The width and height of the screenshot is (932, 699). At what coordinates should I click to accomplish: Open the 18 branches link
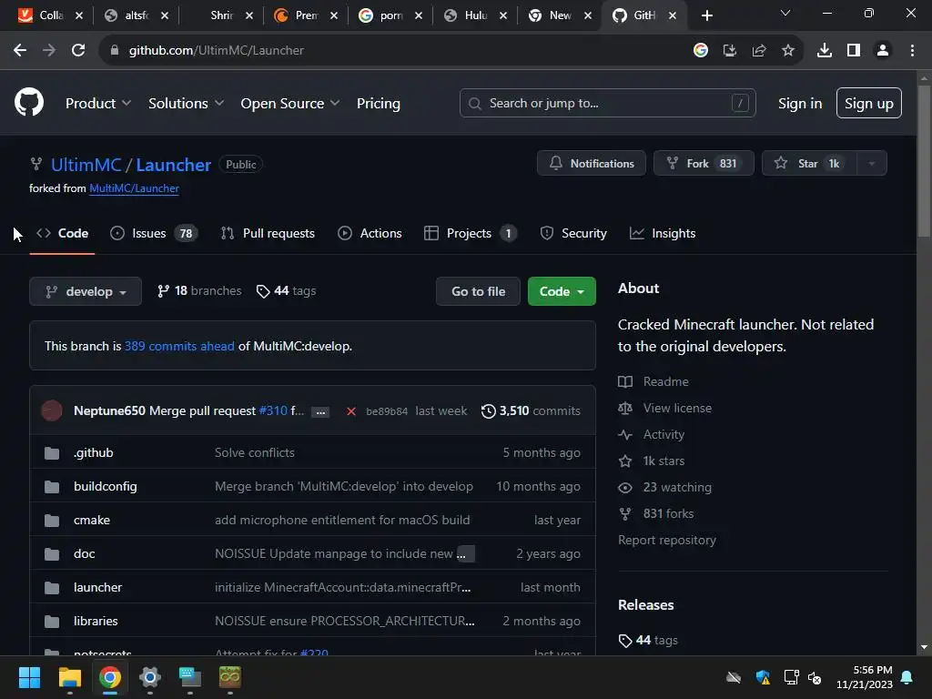(x=199, y=290)
